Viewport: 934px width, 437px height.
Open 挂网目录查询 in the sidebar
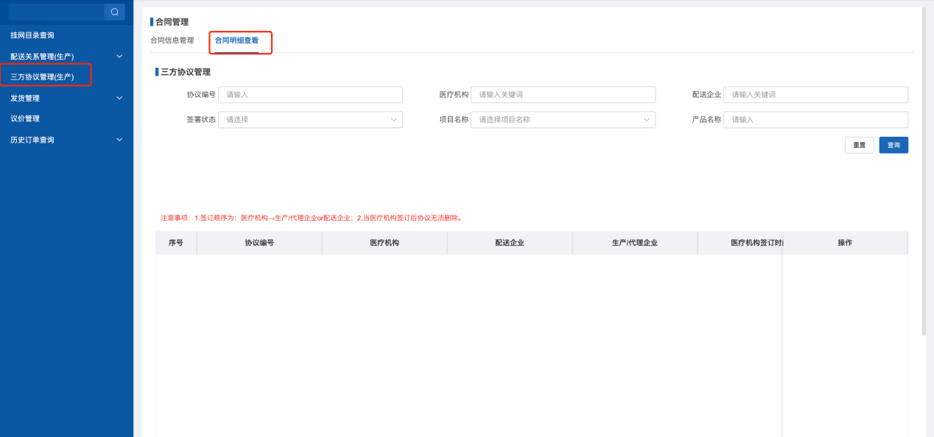32,35
